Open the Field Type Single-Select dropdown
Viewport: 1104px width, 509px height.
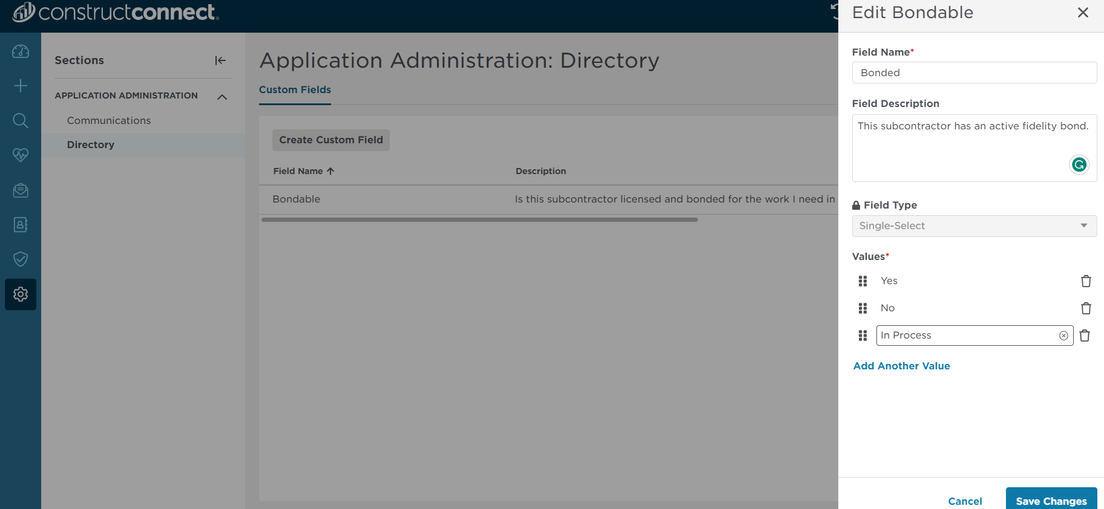tap(974, 226)
